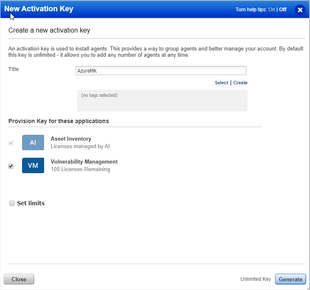Image resolution: width=310 pixels, height=290 pixels.
Task: Click the Set limits label text
Action: (x=31, y=203)
